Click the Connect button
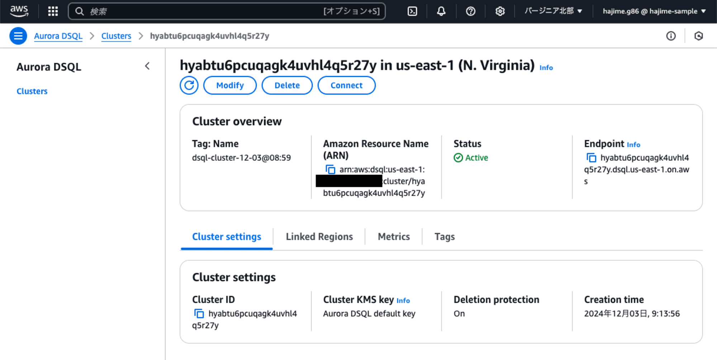Viewport: 717px width, 360px height. coord(346,85)
